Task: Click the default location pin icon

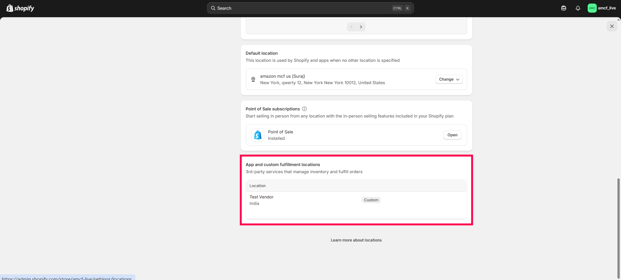Action: pyautogui.click(x=253, y=79)
